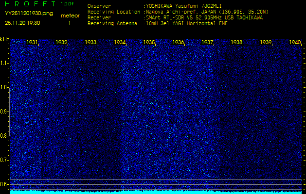The height and width of the screenshot is (194, 306).
Task: Click frequency axis label 1.1
Action: [4, 63]
